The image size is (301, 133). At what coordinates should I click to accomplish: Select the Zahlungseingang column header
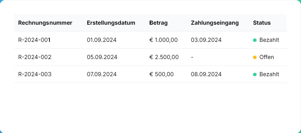215,23
